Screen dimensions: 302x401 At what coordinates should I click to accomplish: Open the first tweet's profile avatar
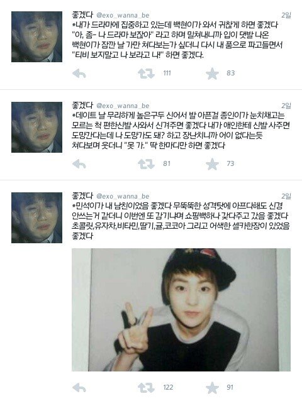pyautogui.click(x=37, y=36)
